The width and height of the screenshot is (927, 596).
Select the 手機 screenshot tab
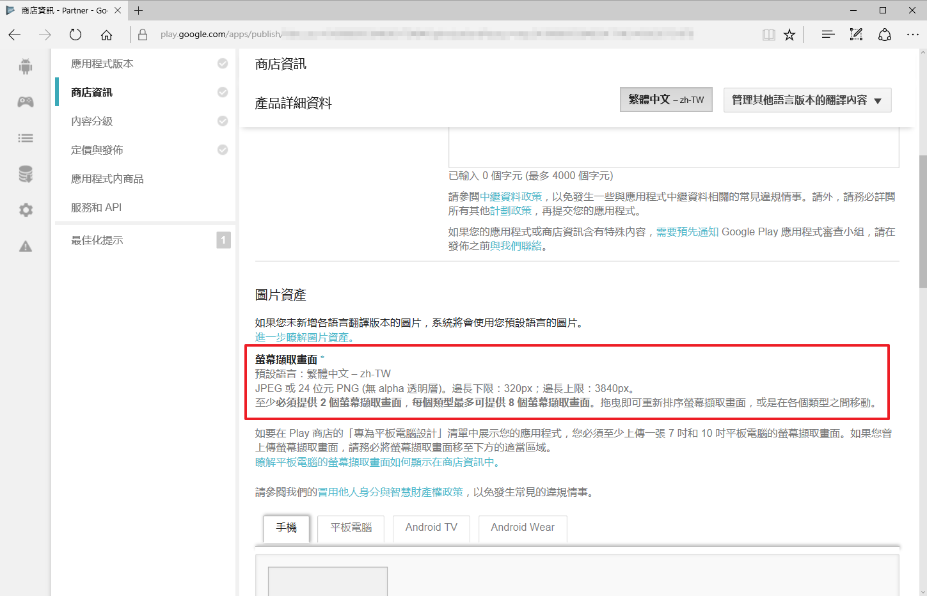pos(287,528)
